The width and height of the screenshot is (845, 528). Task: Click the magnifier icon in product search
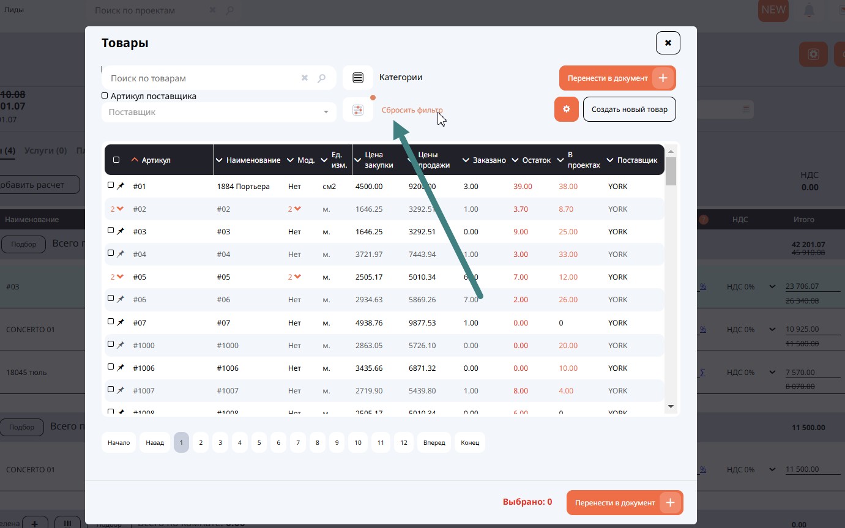(x=322, y=78)
